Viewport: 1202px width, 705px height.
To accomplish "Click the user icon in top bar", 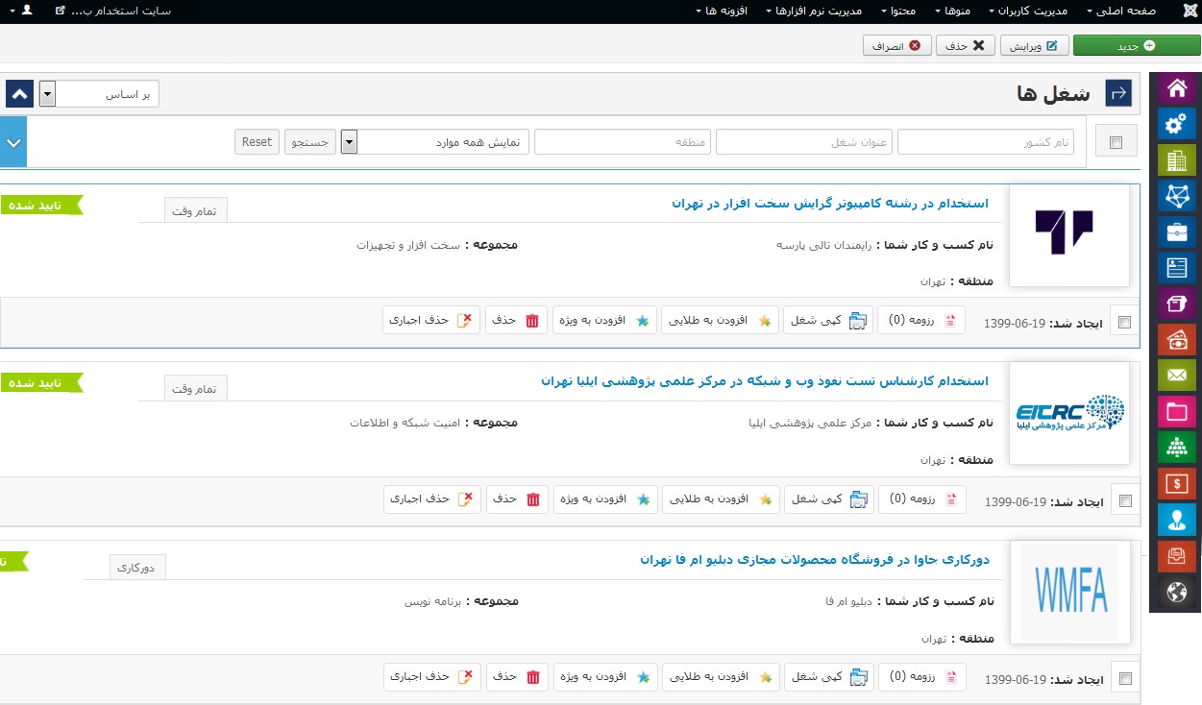I will [x=26, y=11].
